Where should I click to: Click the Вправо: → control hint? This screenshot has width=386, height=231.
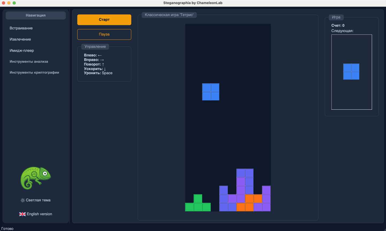click(x=94, y=60)
